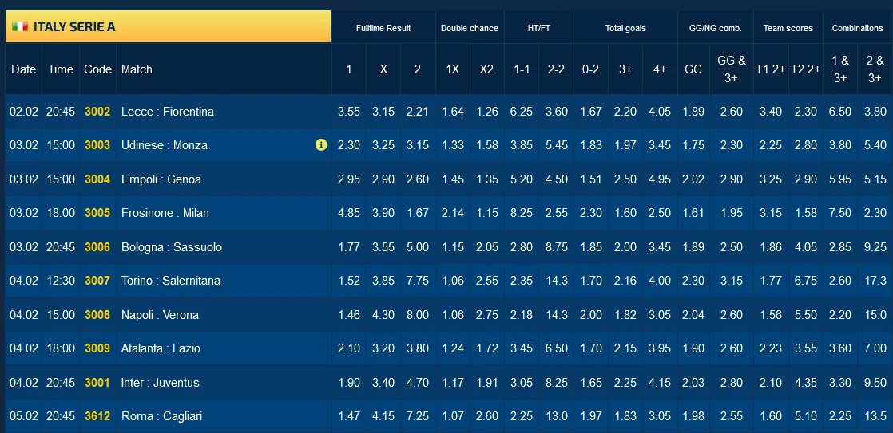The height and width of the screenshot is (433, 893).
Task: Pick 3+ total goals 1.82 for Napoli : Verona
Action: 625,315
